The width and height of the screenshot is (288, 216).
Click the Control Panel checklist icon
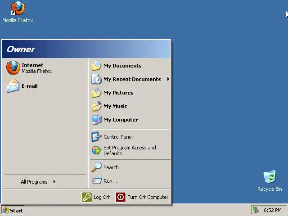pyautogui.click(x=96, y=137)
